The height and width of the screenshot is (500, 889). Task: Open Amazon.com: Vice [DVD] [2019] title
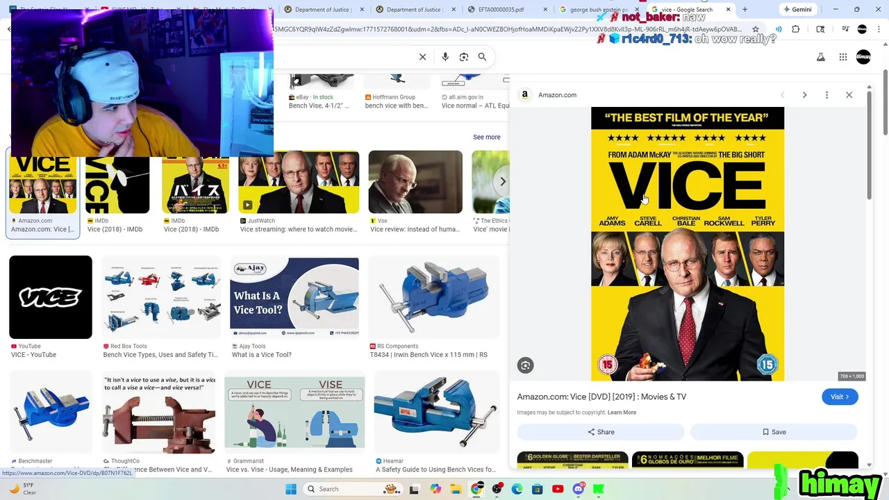click(x=601, y=397)
